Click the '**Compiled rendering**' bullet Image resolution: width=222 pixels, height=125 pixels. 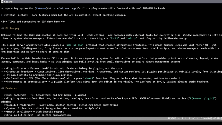[19, 105]
